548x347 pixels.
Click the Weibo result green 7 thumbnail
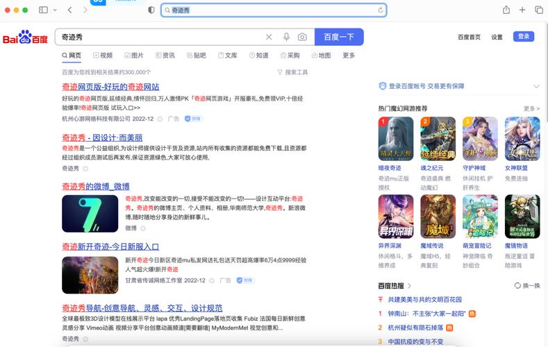[90, 214]
